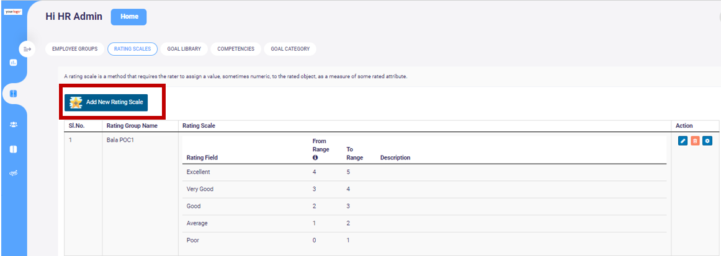Go to the Competencies tab
The image size is (721, 256).
click(x=236, y=49)
